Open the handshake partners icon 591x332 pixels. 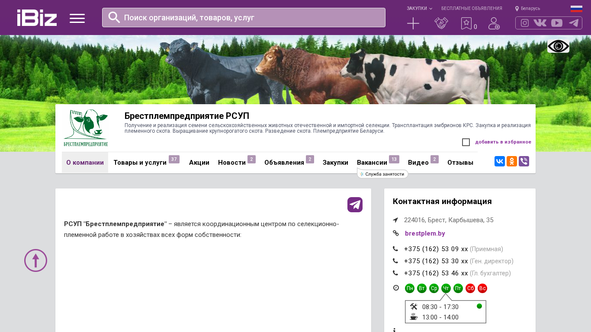441,23
